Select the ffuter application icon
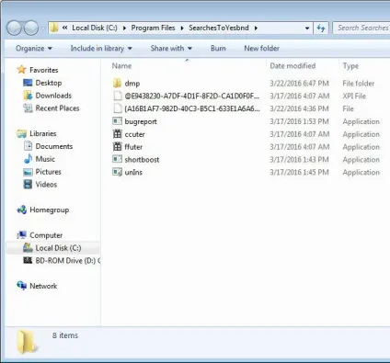This screenshot has width=390, height=363. pos(117,147)
